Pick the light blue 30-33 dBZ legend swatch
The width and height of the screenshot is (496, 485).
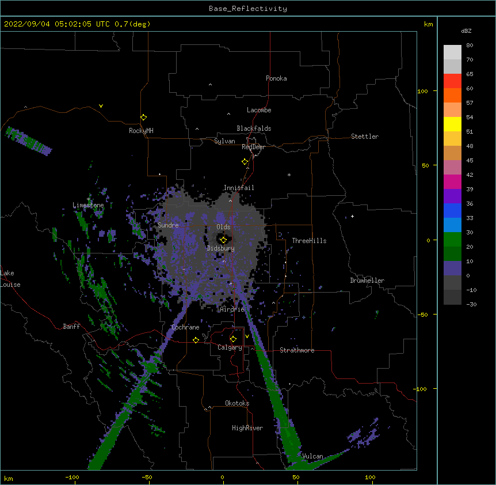(x=452, y=225)
